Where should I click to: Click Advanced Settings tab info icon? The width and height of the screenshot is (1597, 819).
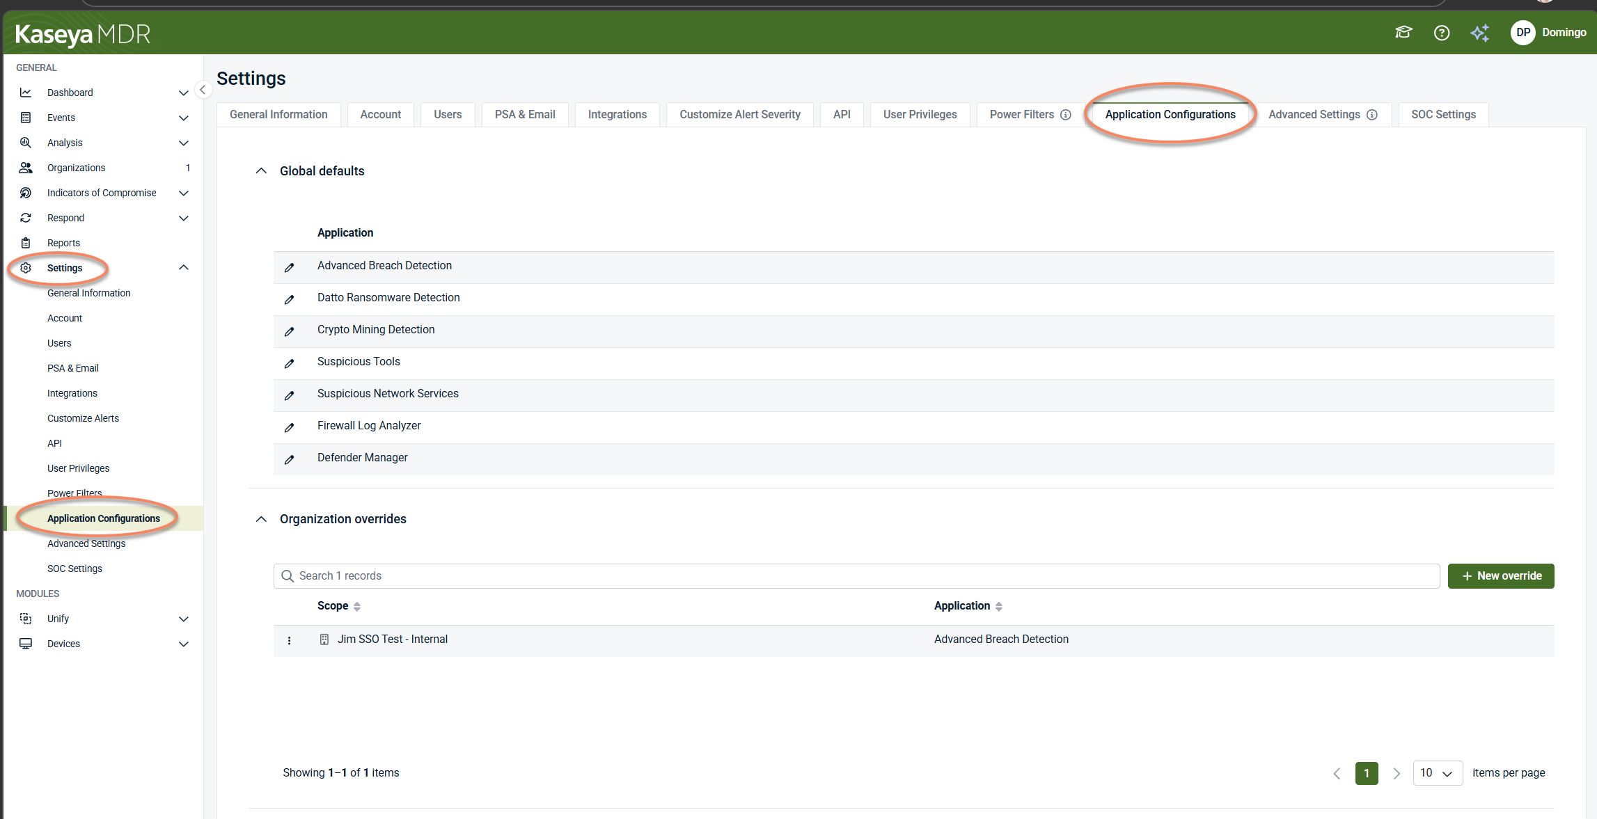tap(1372, 115)
